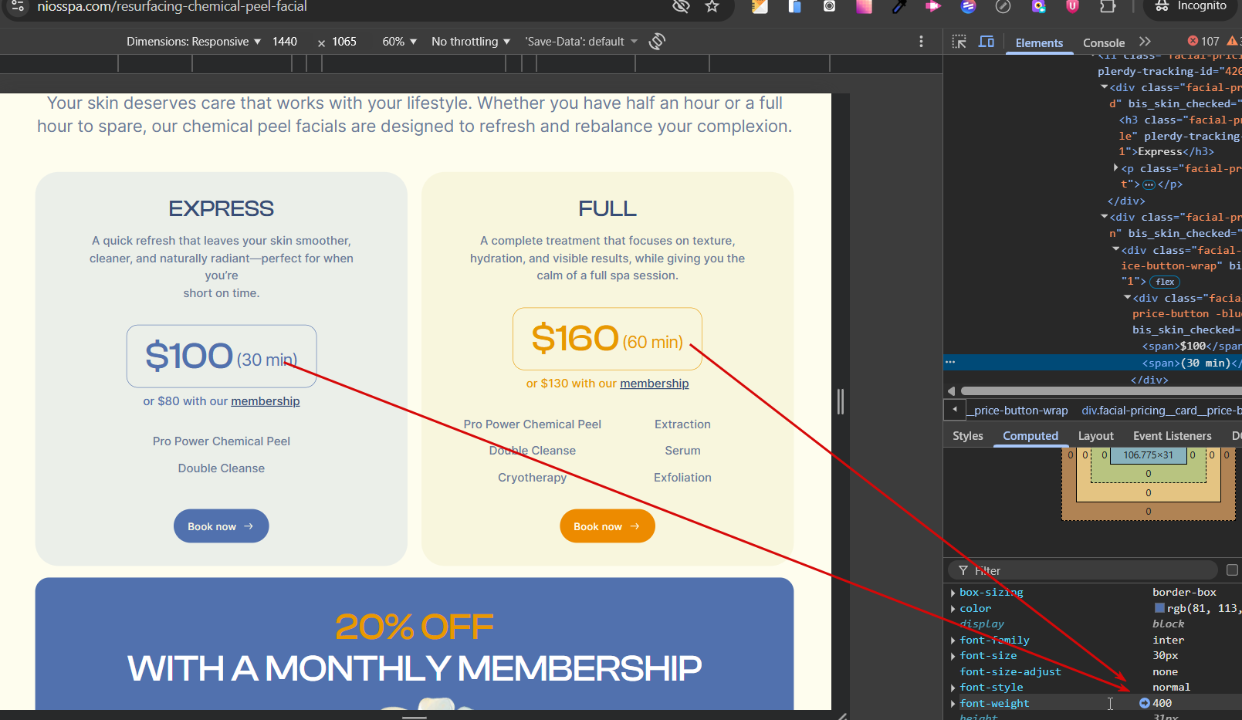
Task: Expand the collapsed p ellipsis in DOM tree
Action: (x=1149, y=184)
